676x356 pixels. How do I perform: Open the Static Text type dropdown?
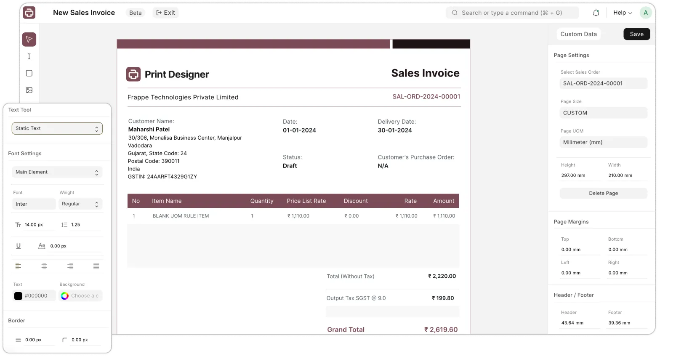pos(57,128)
